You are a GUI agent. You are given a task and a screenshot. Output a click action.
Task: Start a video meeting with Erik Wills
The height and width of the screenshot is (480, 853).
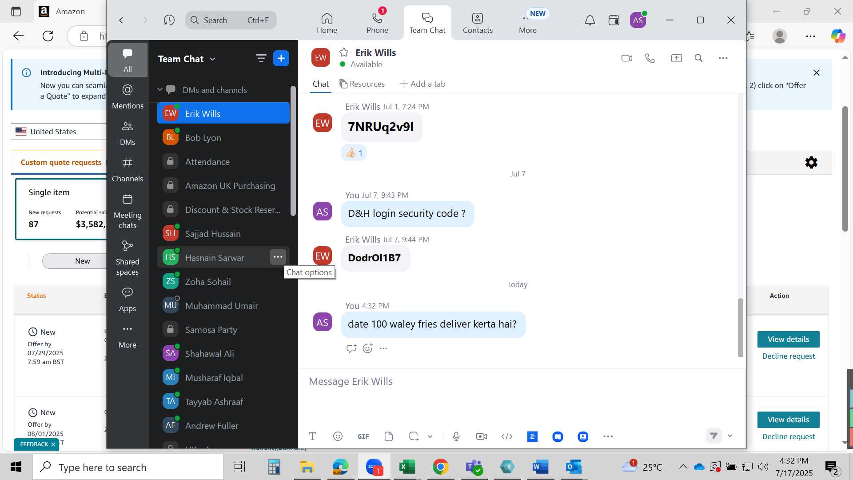(627, 58)
